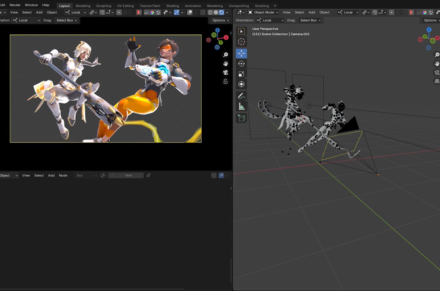This screenshot has width=440, height=291.
Task: Open transform orientation Local dropdown in left header
Action: click(x=76, y=12)
